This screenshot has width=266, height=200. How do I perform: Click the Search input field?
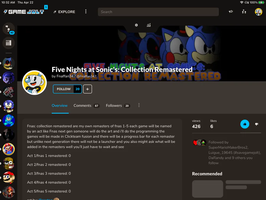coord(158,12)
